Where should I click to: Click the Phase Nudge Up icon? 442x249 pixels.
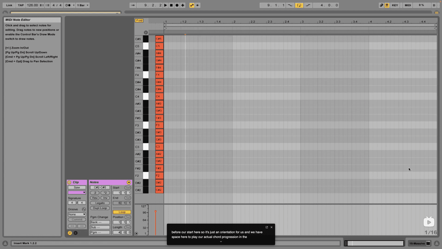(x=48, y=5)
